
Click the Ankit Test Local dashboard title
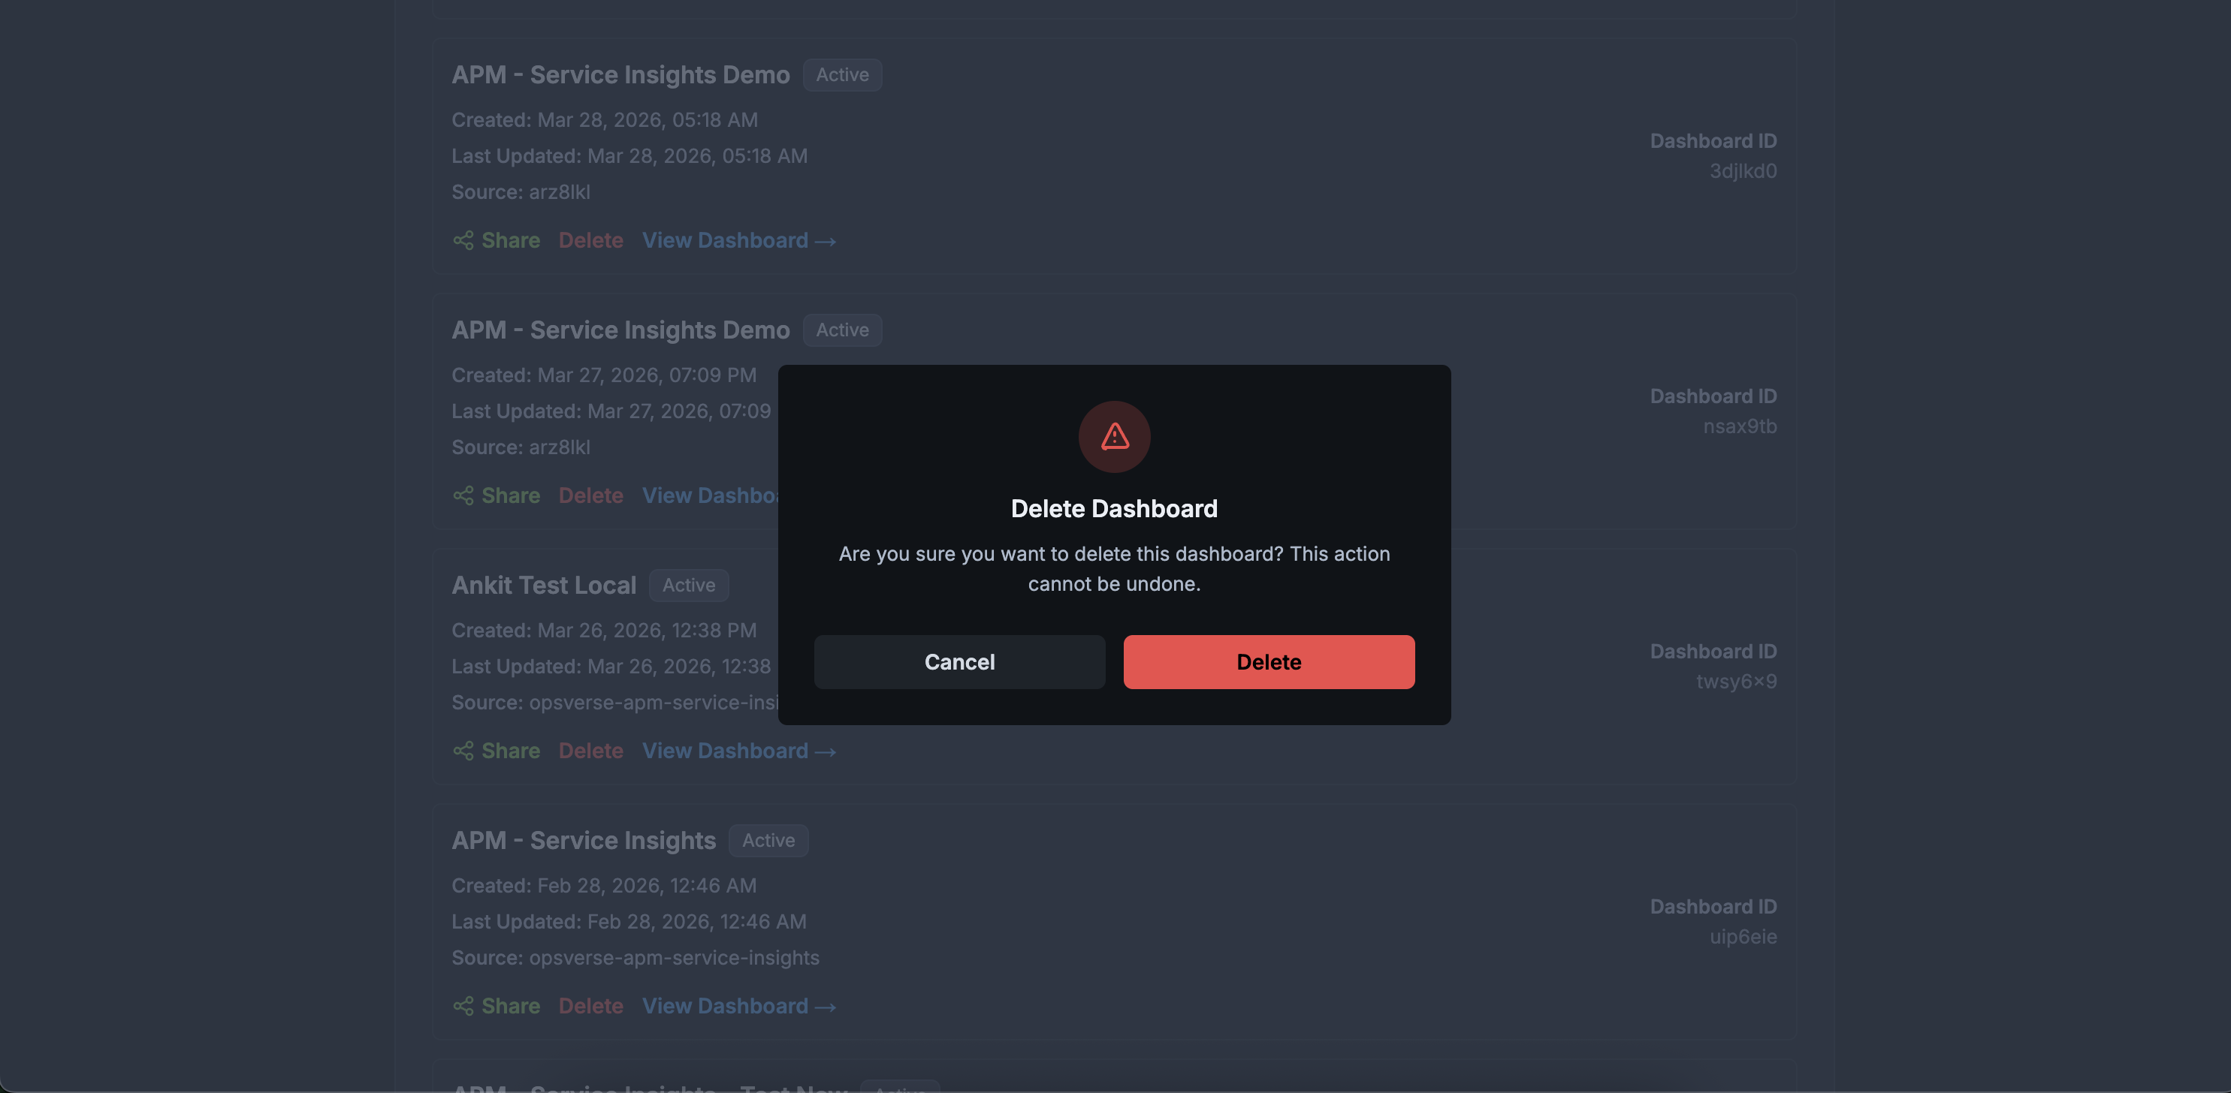pos(543,585)
